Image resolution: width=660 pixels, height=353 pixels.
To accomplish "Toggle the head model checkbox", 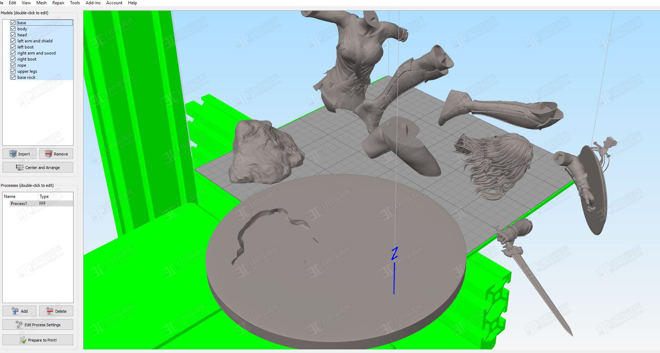I will click(x=13, y=35).
